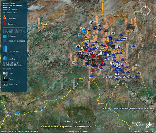Select refugee tent on Chad–Central African Republic border

point(42,108)
